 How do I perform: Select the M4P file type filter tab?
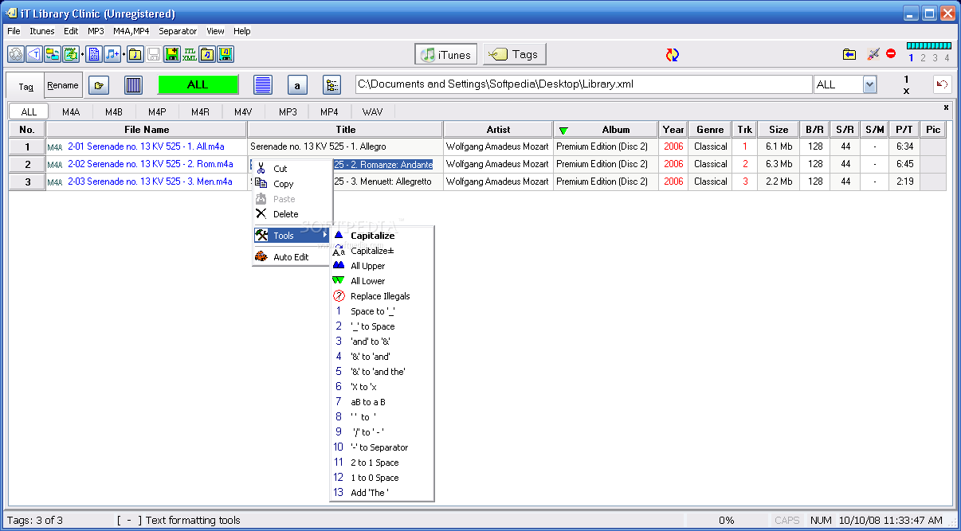point(157,111)
